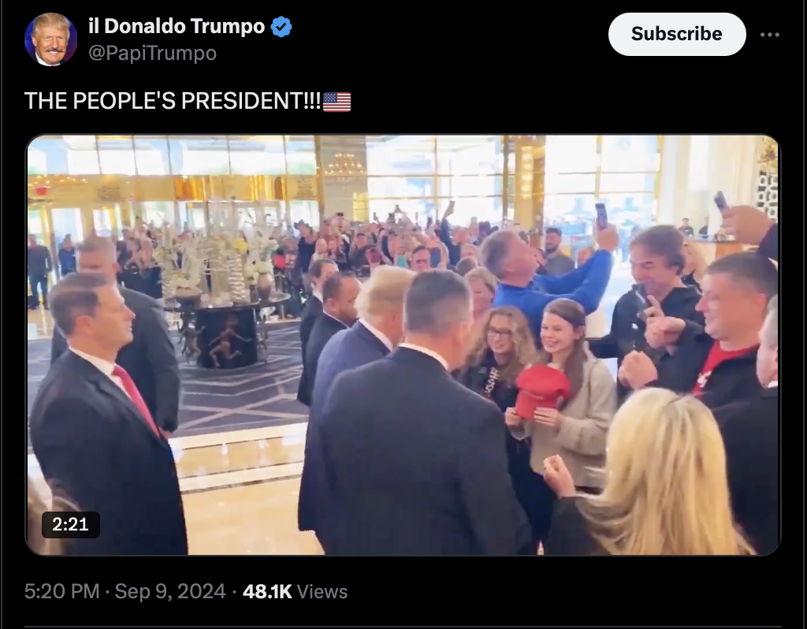The height and width of the screenshot is (629, 807).
Task: View the 48.1K view count
Action: point(267,591)
